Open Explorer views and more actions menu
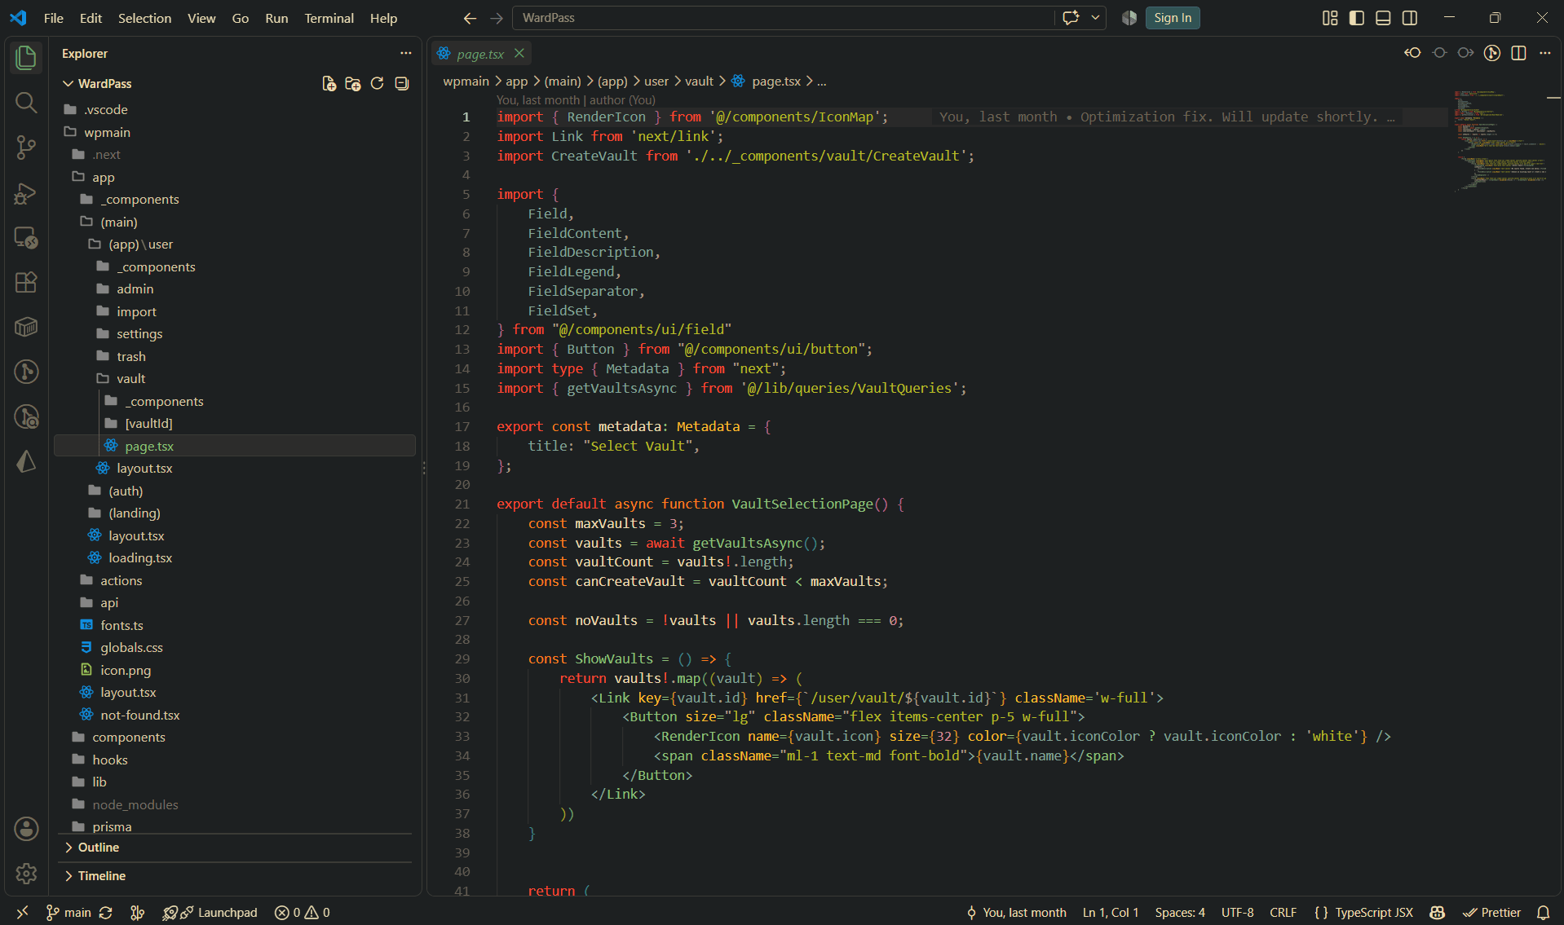This screenshot has width=1564, height=925. [406, 53]
